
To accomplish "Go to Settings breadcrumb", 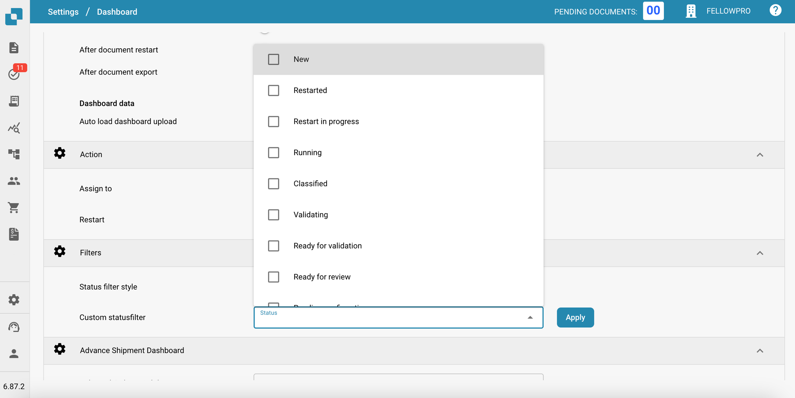I will pos(63,12).
